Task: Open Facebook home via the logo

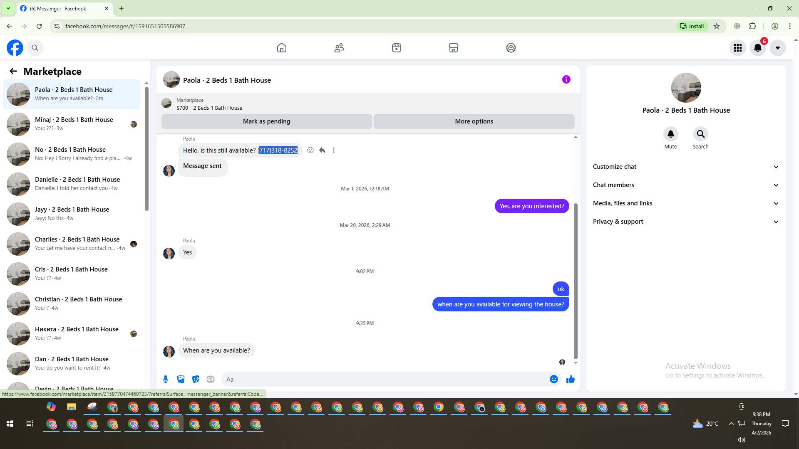Action: pyautogui.click(x=15, y=48)
